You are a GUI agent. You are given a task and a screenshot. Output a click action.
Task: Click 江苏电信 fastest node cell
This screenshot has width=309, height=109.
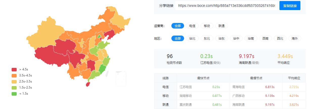tap(186, 87)
